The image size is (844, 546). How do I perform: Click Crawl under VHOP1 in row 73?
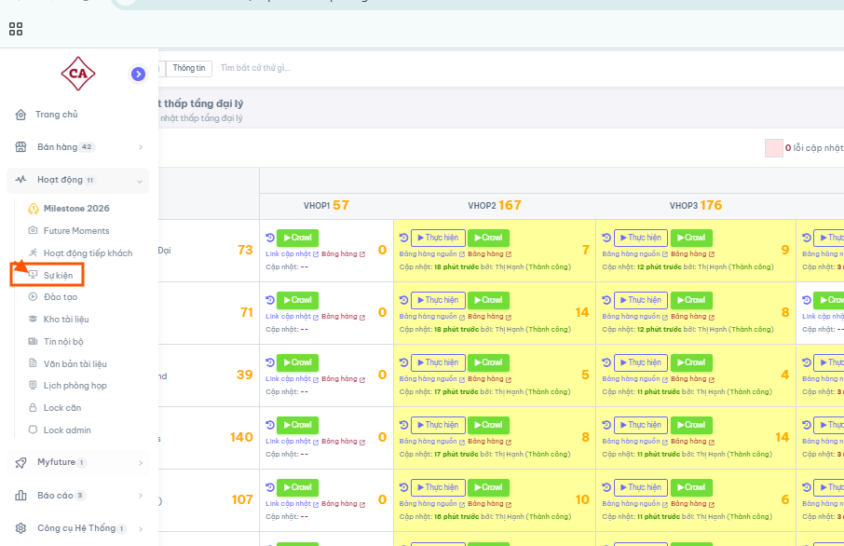tap(298, 238)
